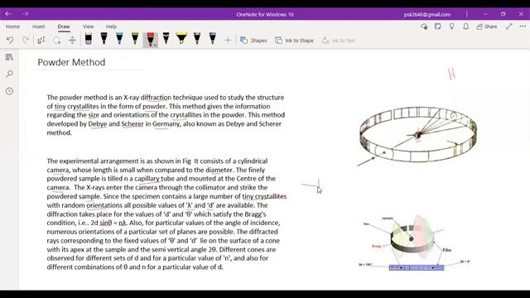Check the cloud sync status icon
The image size is (530, 298).
pyautogui.click(x=424, y=26)
